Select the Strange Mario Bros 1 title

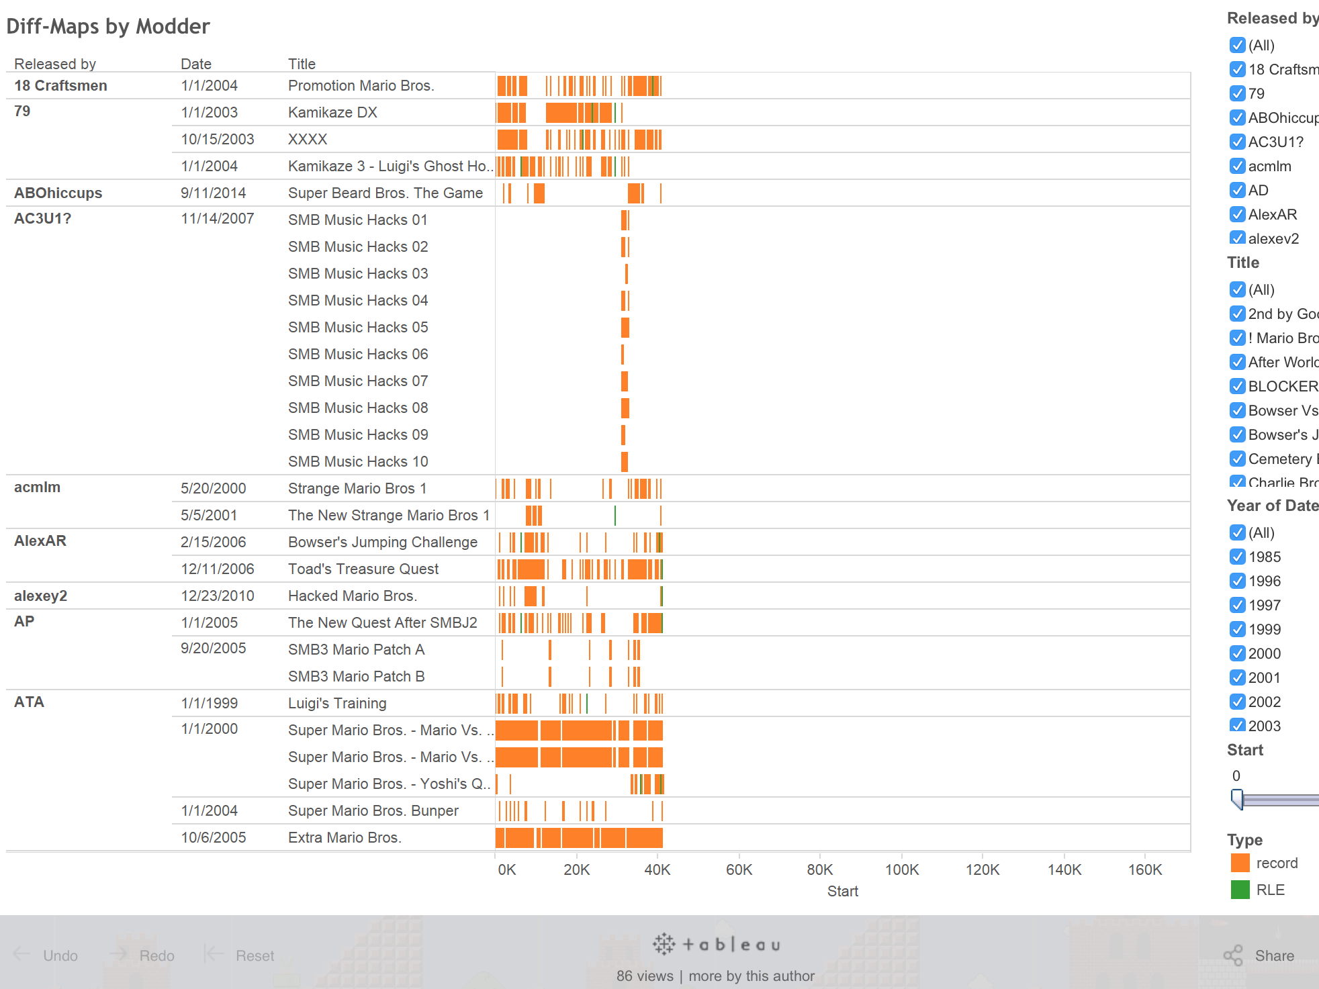[357, 488]
